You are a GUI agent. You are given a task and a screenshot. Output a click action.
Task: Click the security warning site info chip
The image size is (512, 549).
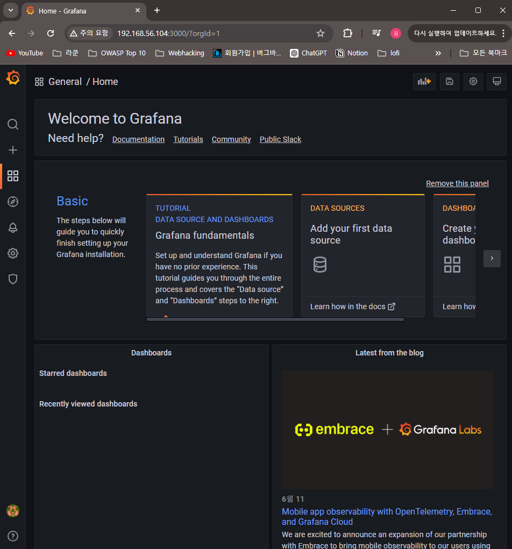pos(89,33)
